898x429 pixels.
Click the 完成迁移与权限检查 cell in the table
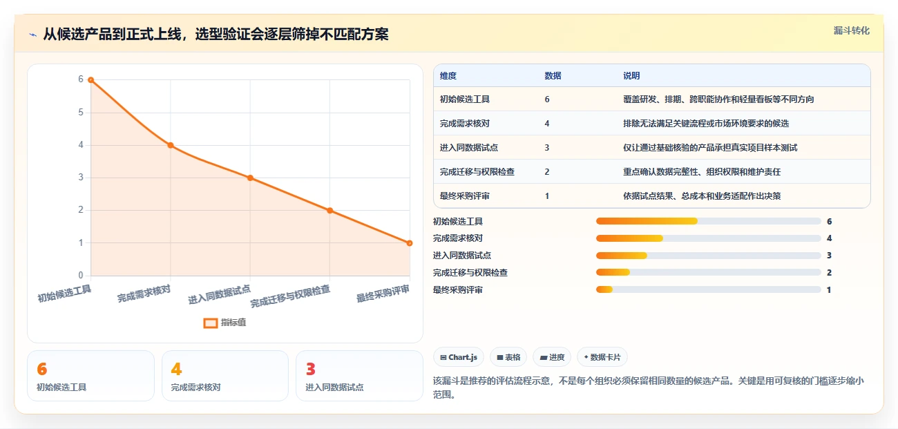tap(477, 172)
